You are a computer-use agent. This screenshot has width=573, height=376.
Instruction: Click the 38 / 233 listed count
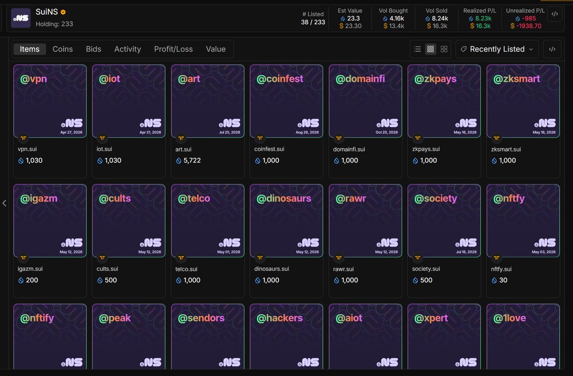pyautogui.click(x=313, y=22)
